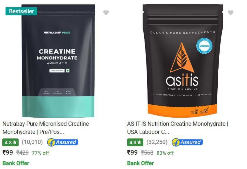Click the 4.3 star rating badge for AS-IT-IS
Image resolution: width=247 pixels, height=169 pixels.
(135, 142)
